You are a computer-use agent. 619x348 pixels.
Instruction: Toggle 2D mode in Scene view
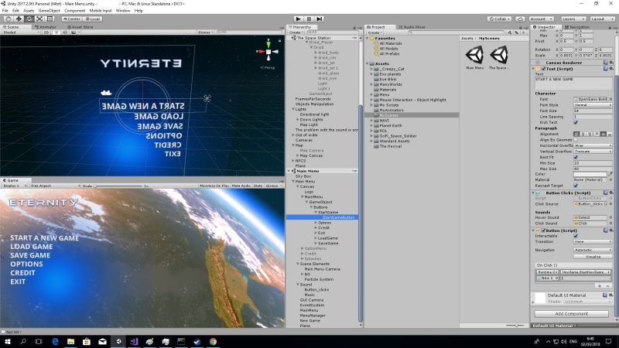click(46, 32)
